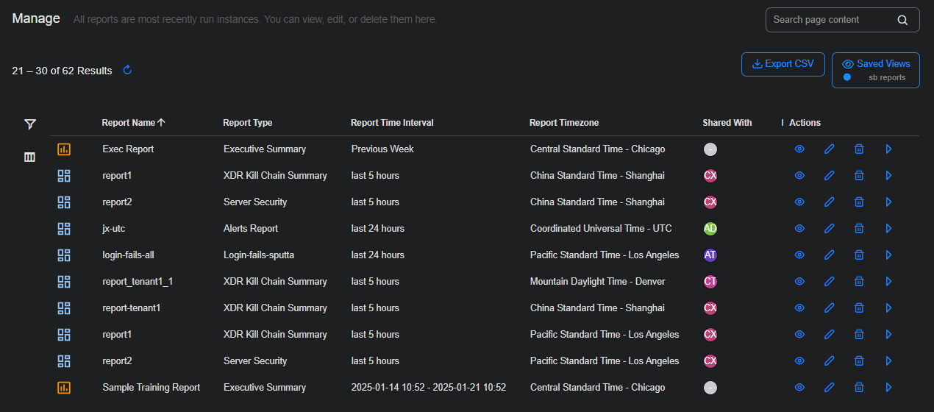Run the login-fails-all report
The width and height of the screenshot is (934, 412).
tap(888, 255)
